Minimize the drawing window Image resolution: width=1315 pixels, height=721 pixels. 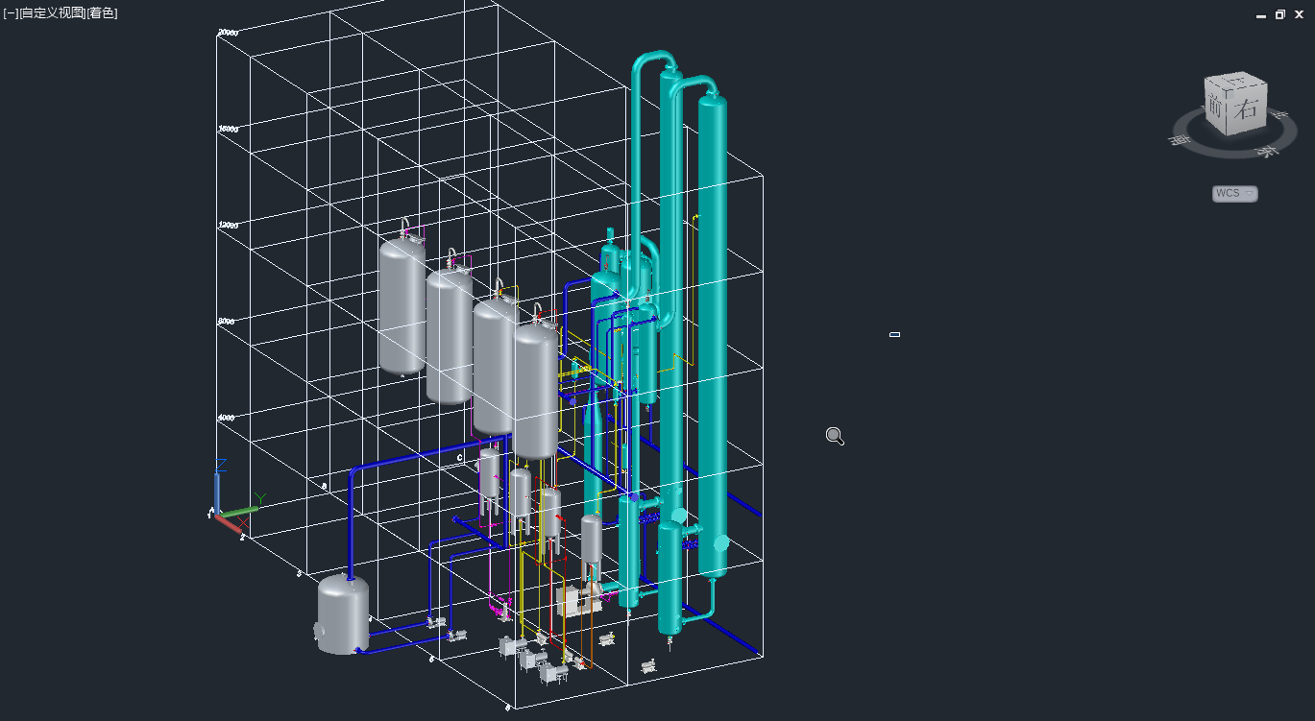click(x=1261, y=14)
